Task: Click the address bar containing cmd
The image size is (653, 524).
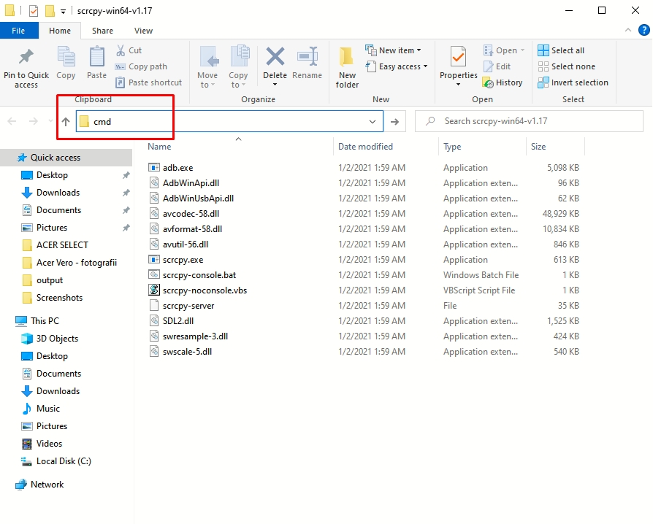Action: click(229, 122)
